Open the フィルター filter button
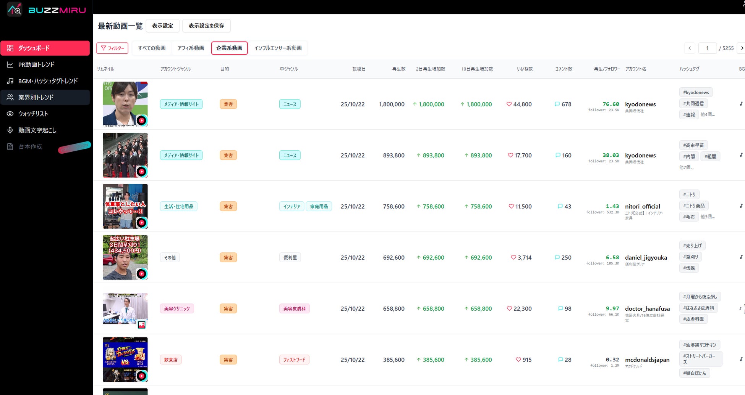Screen dimensions: 745x395 (x=112, y=48)
